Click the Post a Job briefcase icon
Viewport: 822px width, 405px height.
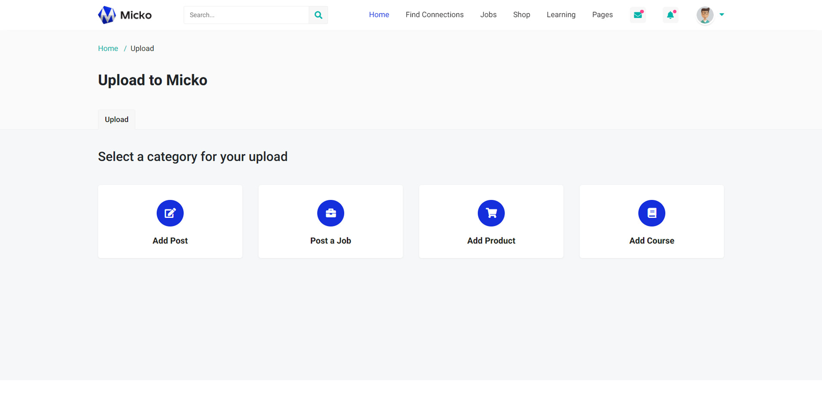click(330, 213)
